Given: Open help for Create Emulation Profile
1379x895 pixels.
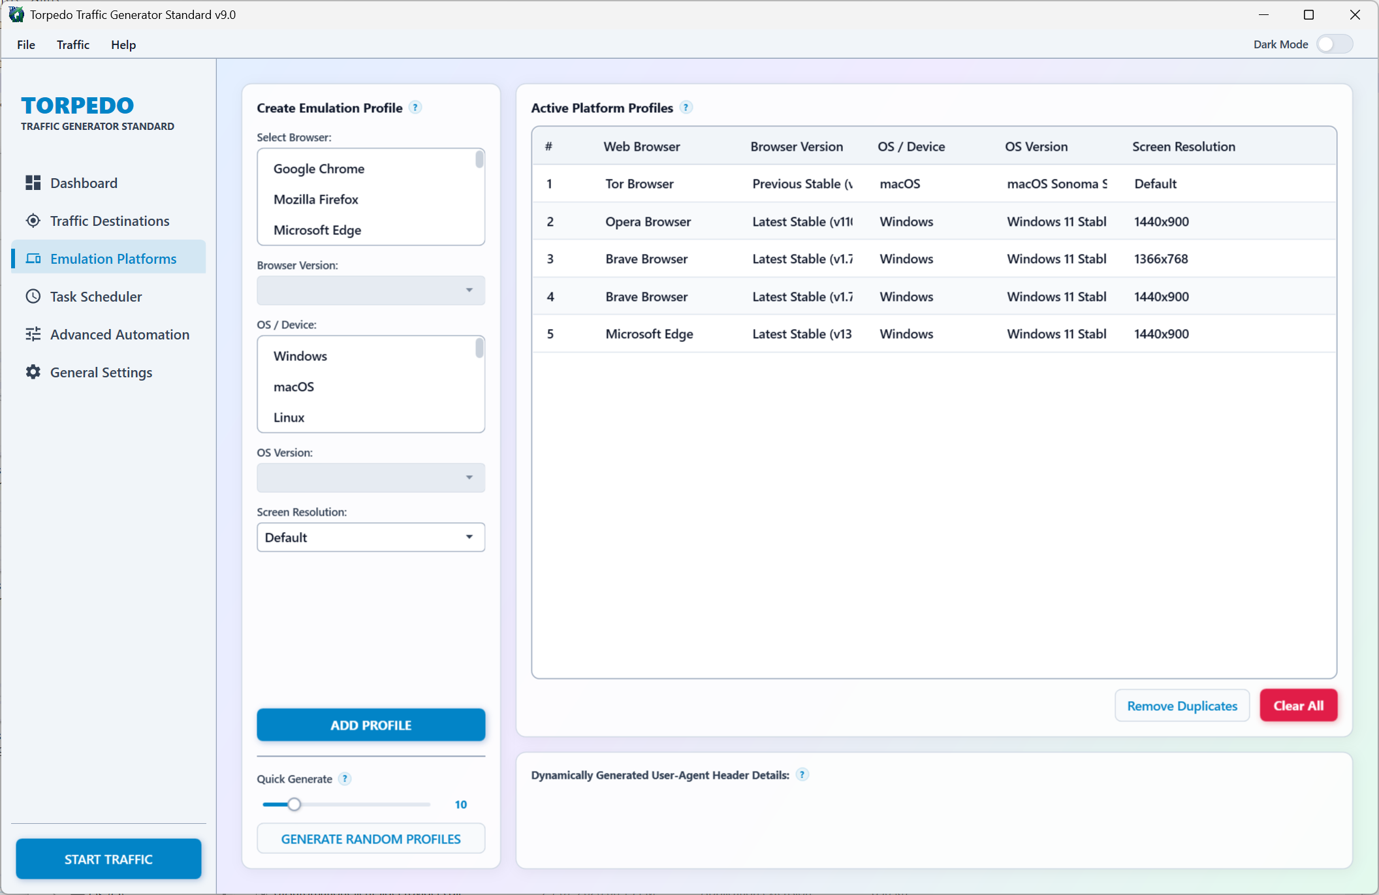Looking at the screenshot, I should (415, 108).
